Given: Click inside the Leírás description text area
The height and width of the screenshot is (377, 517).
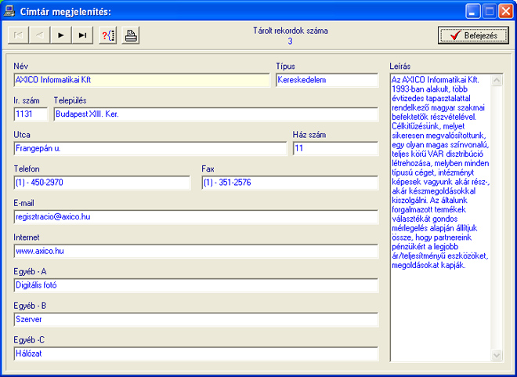Looking at the screenshot, I should tap(440, 218).
